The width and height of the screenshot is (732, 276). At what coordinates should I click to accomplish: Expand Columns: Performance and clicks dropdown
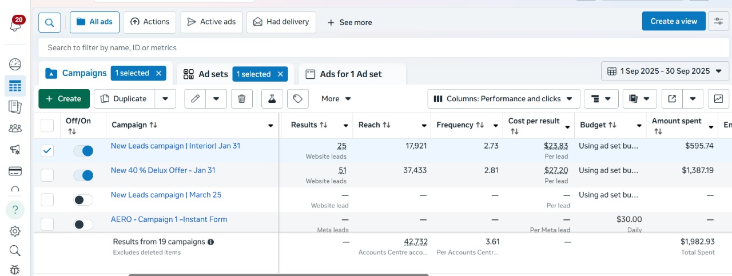pos(503,99)
